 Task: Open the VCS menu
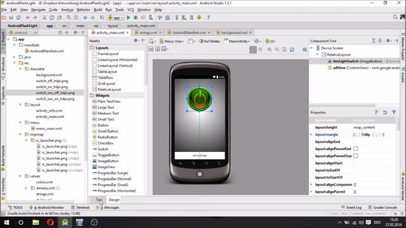131,10
